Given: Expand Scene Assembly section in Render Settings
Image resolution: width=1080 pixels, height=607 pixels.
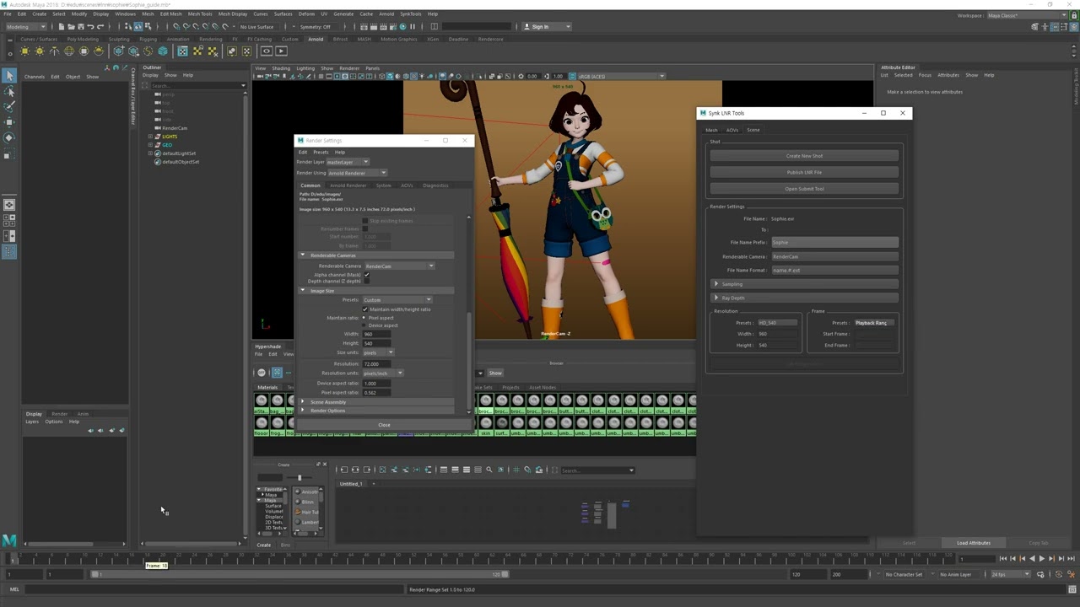Looking at the screenshot, I should pyautogui.click(x=375, y=402).
